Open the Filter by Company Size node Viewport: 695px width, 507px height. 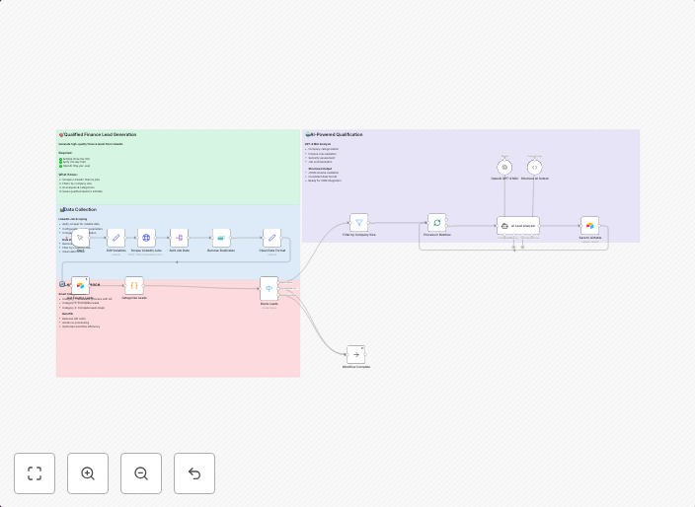(358, 223)
